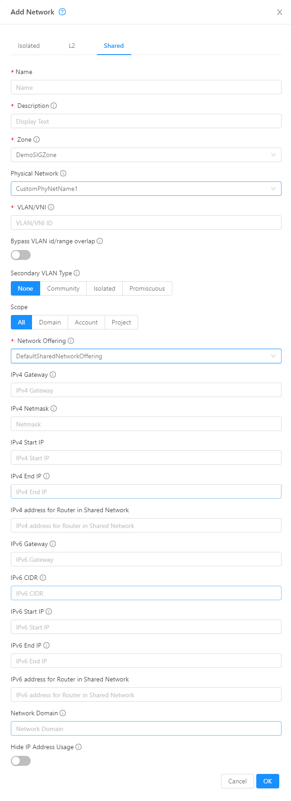Image resolution: width=291 pixels, height=801 pixels.
Task: Focus the VLAN/VNI ID field
Action: pyautogui.click(x=146, y=222)
